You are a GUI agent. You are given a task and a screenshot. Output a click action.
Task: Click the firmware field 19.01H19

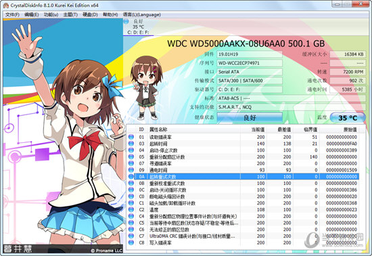tap(250, 54)
